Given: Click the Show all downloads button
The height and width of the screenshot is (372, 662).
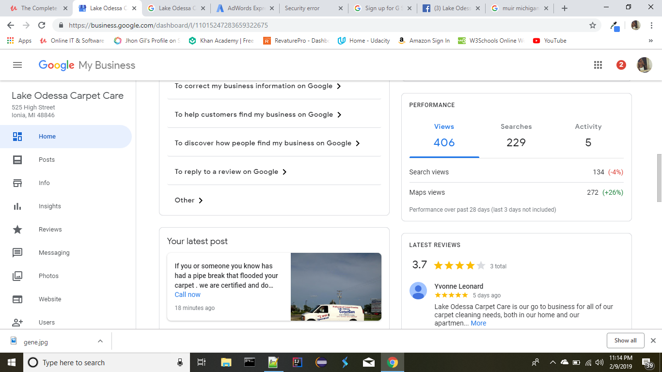Looking at the screenshot, I should [x=625, y=341].
